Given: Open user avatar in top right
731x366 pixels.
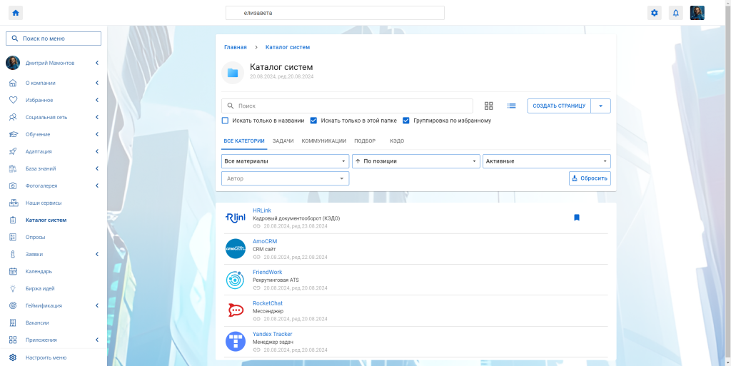Looking at the screenshot, I should [697, 13].
